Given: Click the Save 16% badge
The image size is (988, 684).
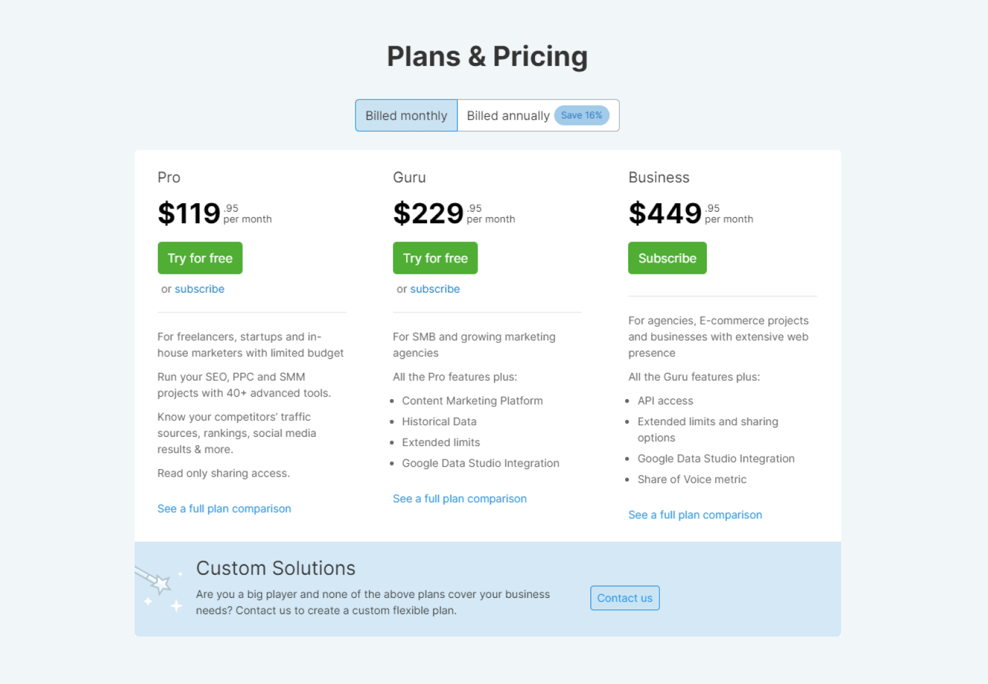Looking at the screenshot, I should [581, 115].
